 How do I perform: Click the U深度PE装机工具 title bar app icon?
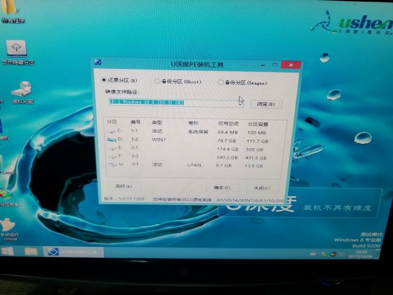pyautogui.click(x=98, y=62)
